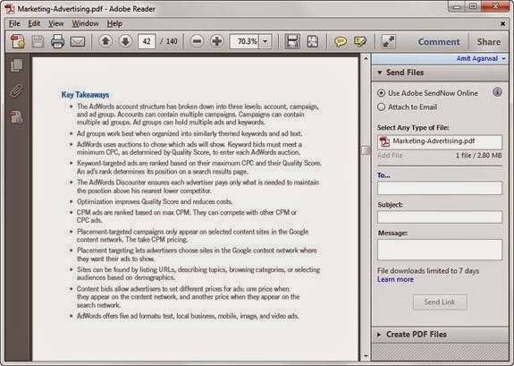The image size is (514, 366).
Task: Open the Attachments paperclip sidebar panel
Action: [16, 91]
